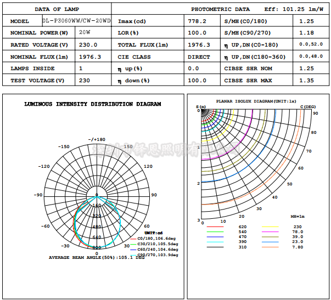Viewport: 331px width, 300px height.
Task: Click the 'CIBSE SHR MAX' label
Action: [248, 81]
